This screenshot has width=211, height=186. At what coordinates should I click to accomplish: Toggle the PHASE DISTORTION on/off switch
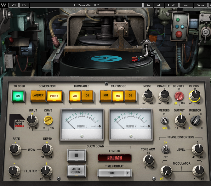[166, 149]
